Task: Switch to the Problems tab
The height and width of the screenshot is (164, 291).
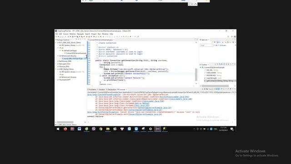Action: tap(92, 90)
